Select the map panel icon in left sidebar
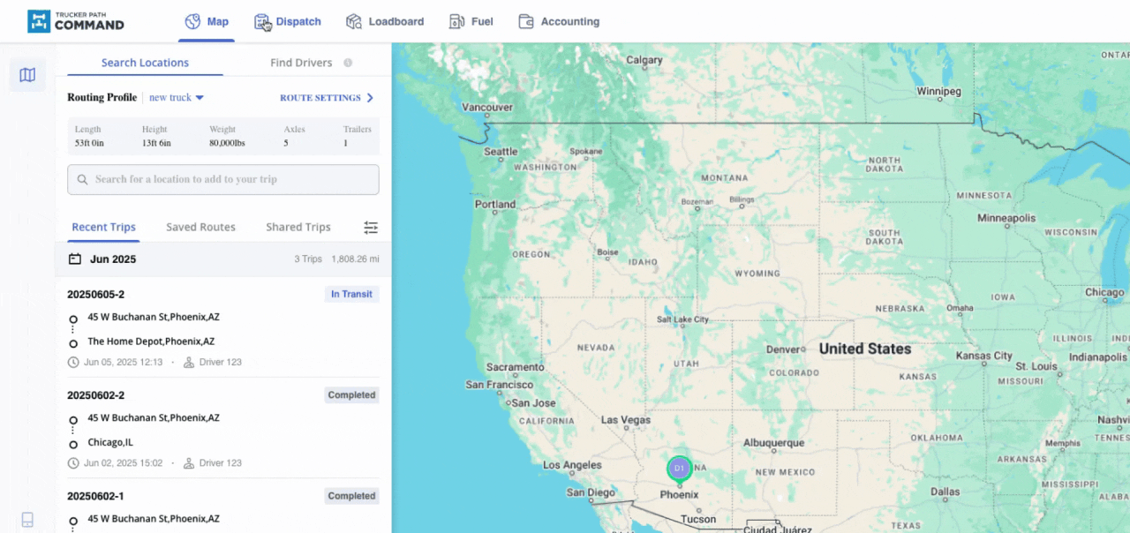This screenshot has height=533, width=1130. coord(27,75)
